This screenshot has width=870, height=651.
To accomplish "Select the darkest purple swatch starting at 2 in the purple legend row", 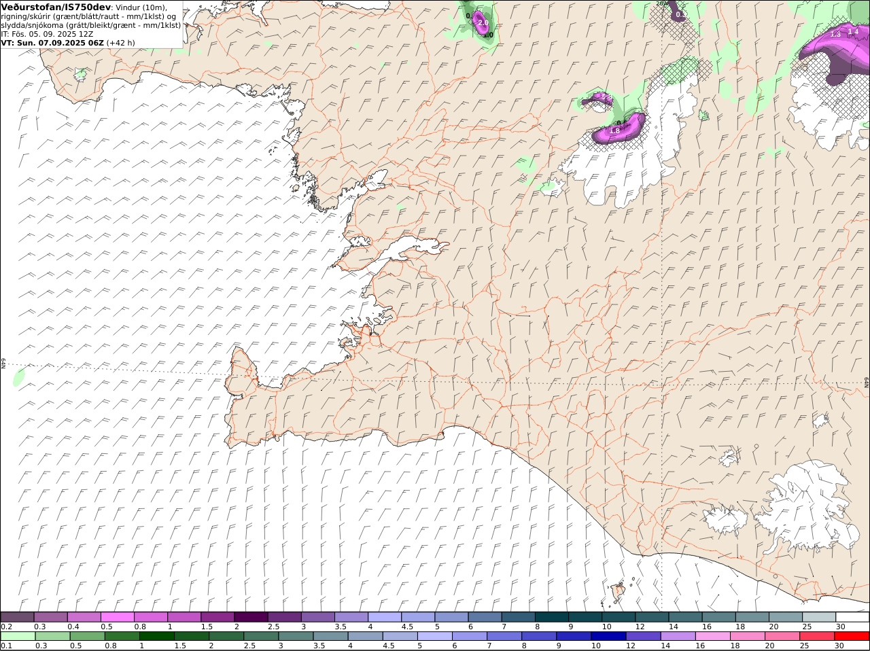I will click(251, 616).
